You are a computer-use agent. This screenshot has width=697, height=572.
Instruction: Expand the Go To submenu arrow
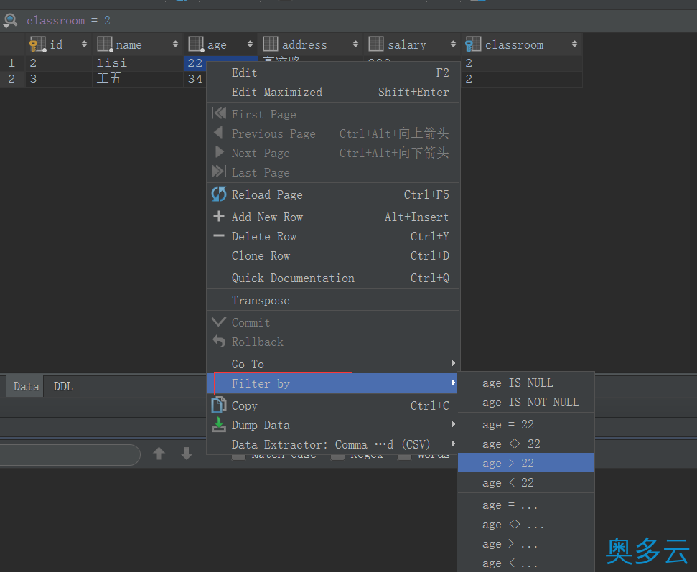(x=453, y=364)
